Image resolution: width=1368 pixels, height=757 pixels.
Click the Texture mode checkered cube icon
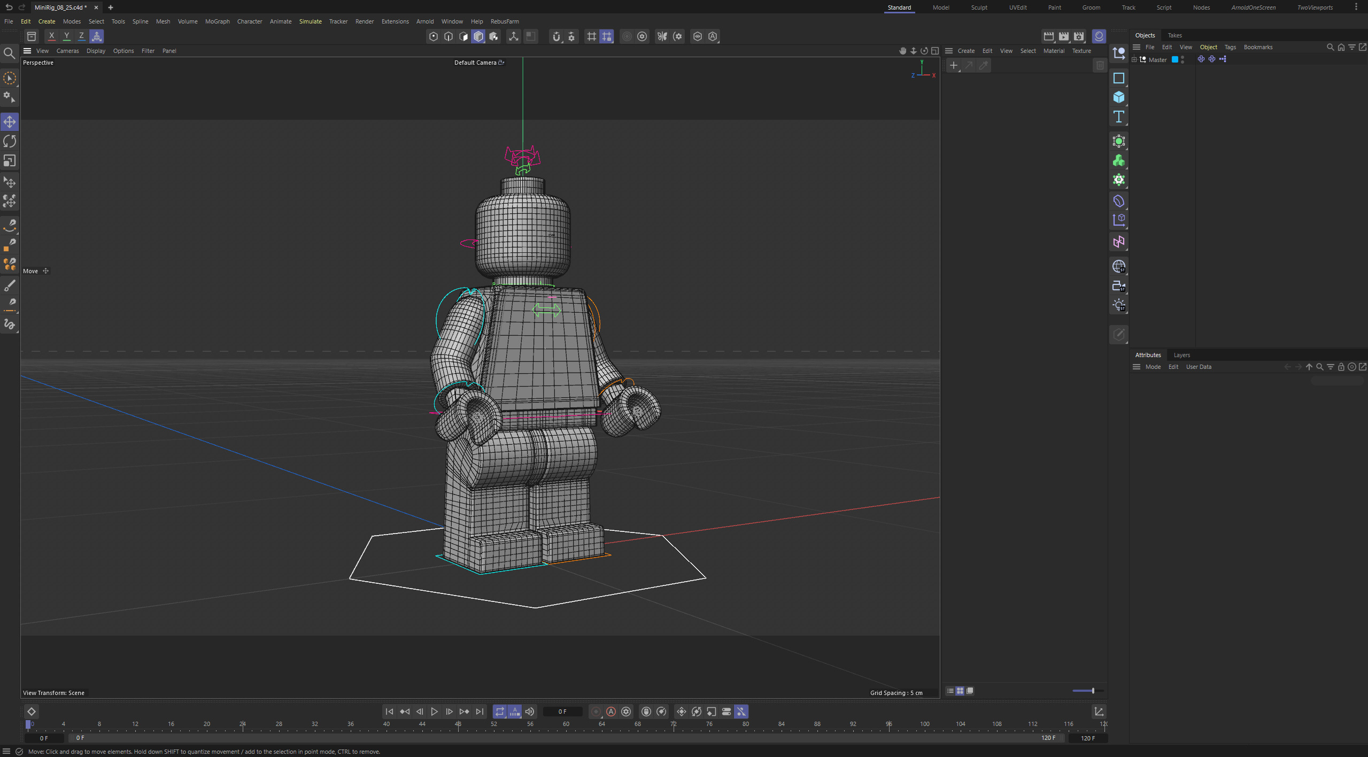pos(493,36)
